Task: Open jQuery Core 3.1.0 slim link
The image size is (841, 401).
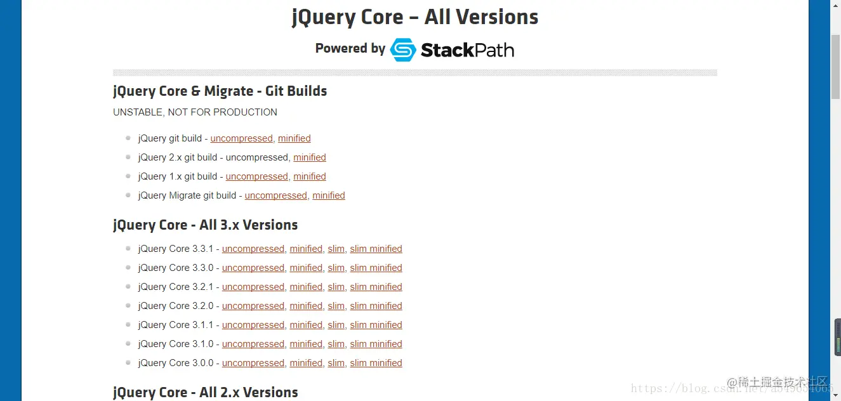Action: (x=336, y=344)
